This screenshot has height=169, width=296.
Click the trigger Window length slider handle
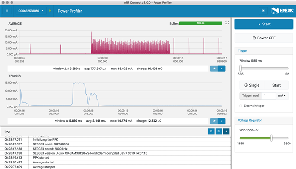(240, 68)
